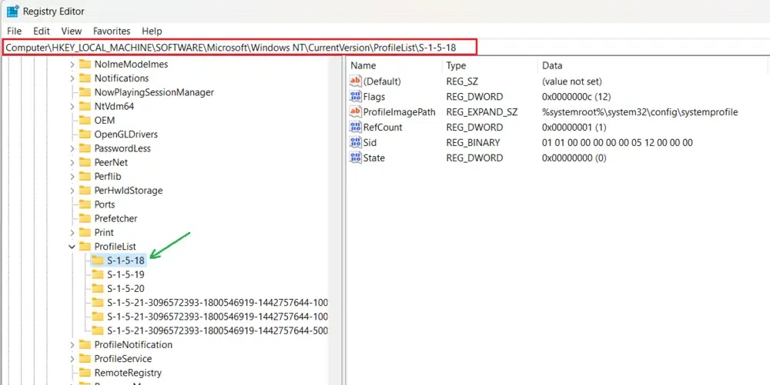The image size is (770, 385).
Task: Select the Prefetcher folder icon
Action: (85, 218)
